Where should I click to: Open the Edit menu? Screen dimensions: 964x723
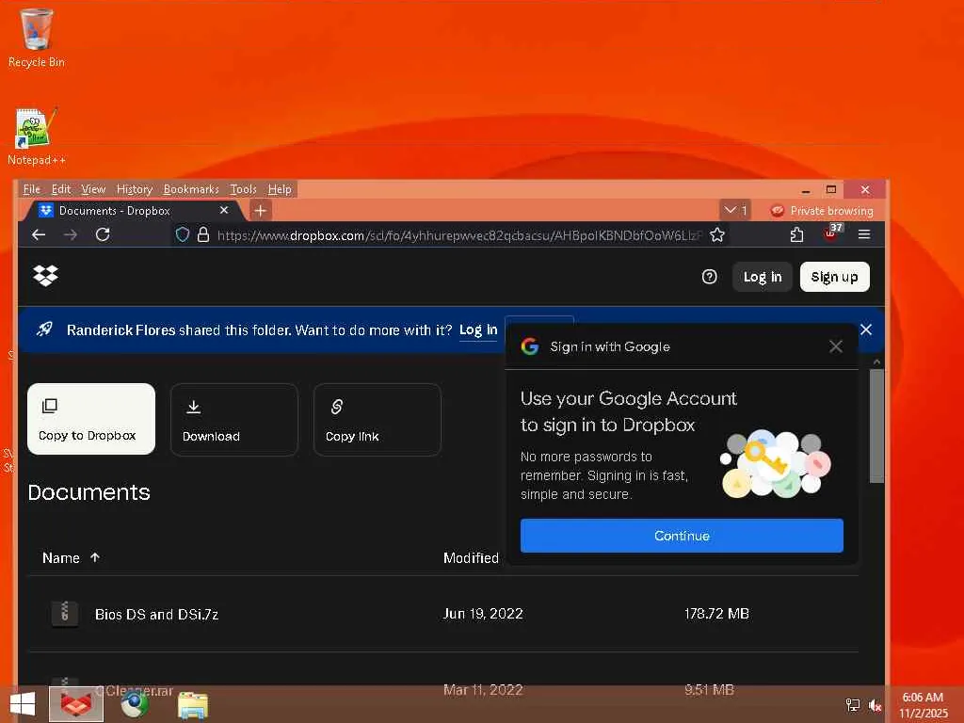tap(61, 189)
